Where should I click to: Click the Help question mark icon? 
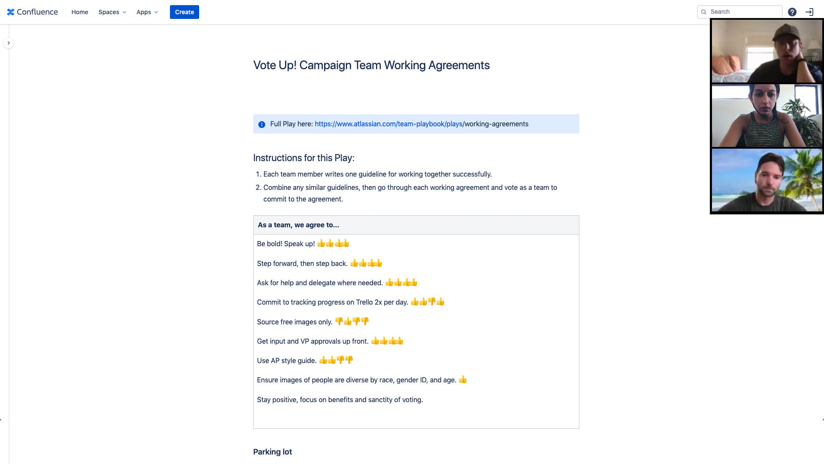[792, 11]
